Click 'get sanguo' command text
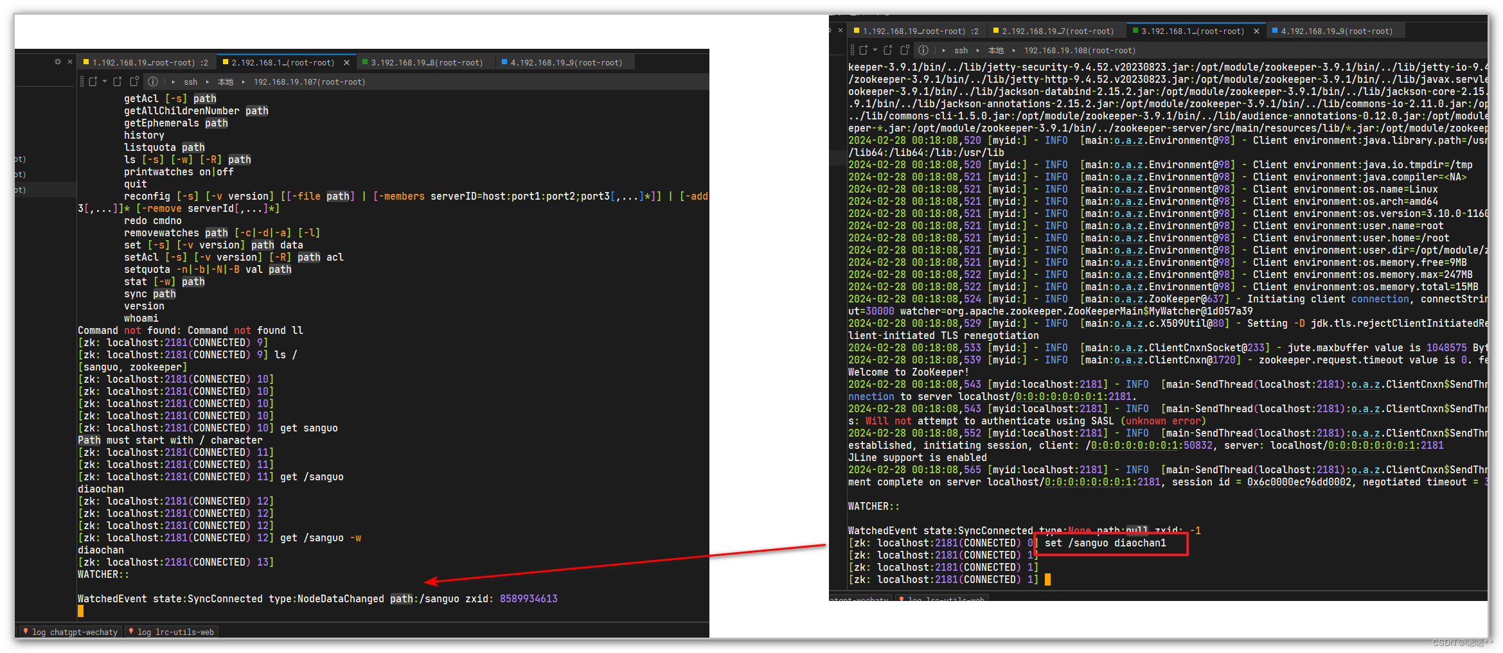The image size is (1503, 653). [x=309, y=428]
